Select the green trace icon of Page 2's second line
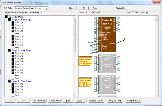The width and height of the screenshot is (162, 106). [x=13, y=56]
